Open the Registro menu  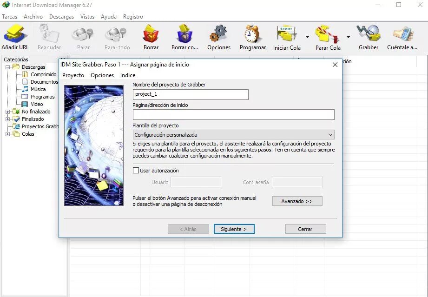point(133,17)
